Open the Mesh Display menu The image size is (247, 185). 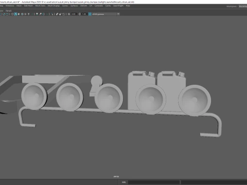[54, 6]
